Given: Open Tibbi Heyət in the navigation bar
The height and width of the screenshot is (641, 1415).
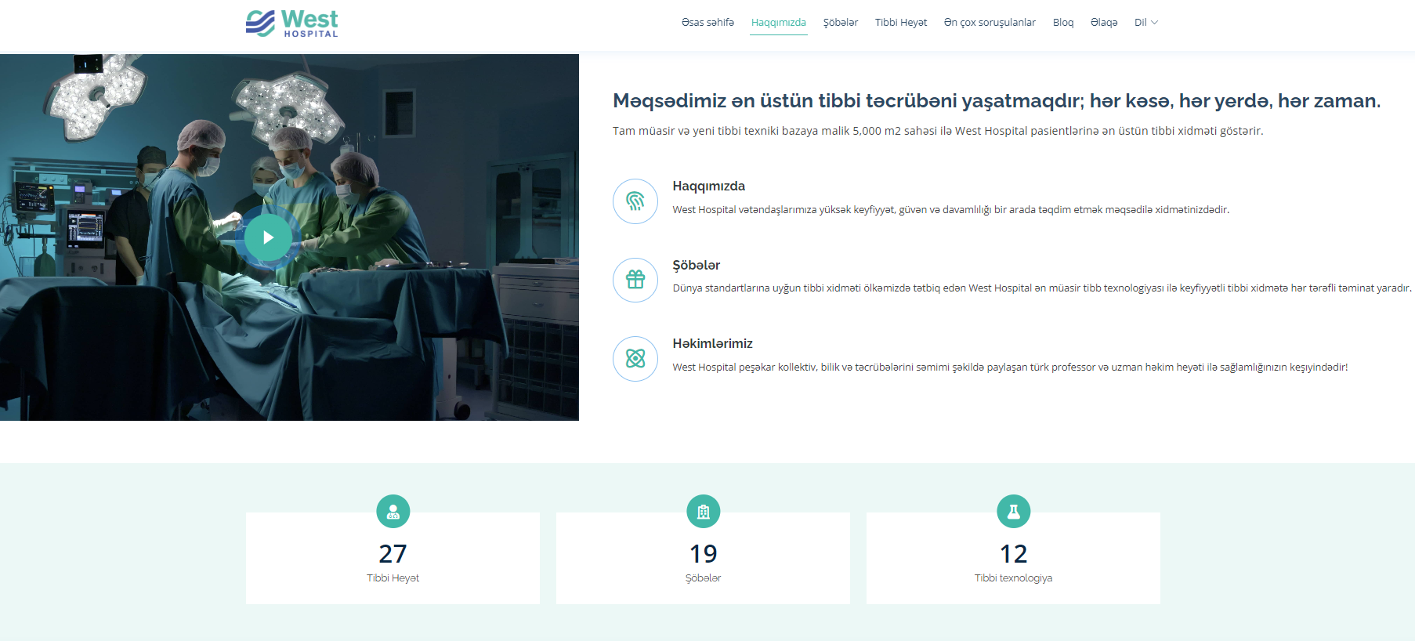Looking at the screenshot, I should 900,23.
